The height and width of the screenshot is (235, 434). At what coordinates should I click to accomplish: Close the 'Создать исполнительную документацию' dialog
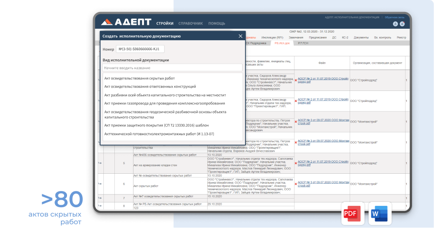240,36
